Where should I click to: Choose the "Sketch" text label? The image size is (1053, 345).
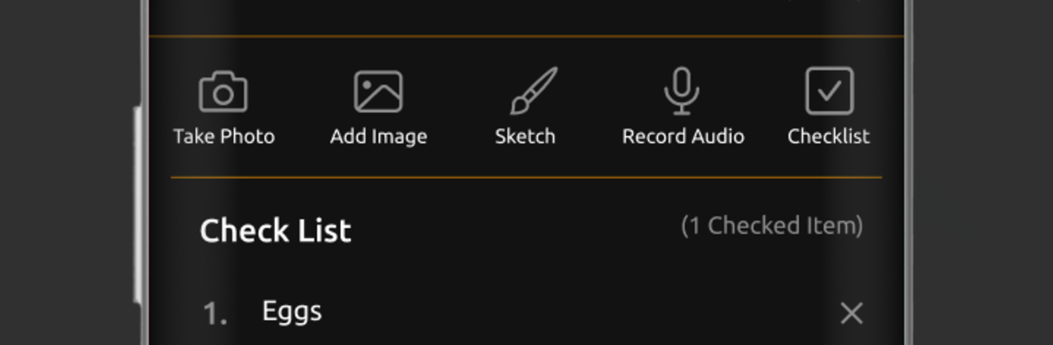coord(525,136)
